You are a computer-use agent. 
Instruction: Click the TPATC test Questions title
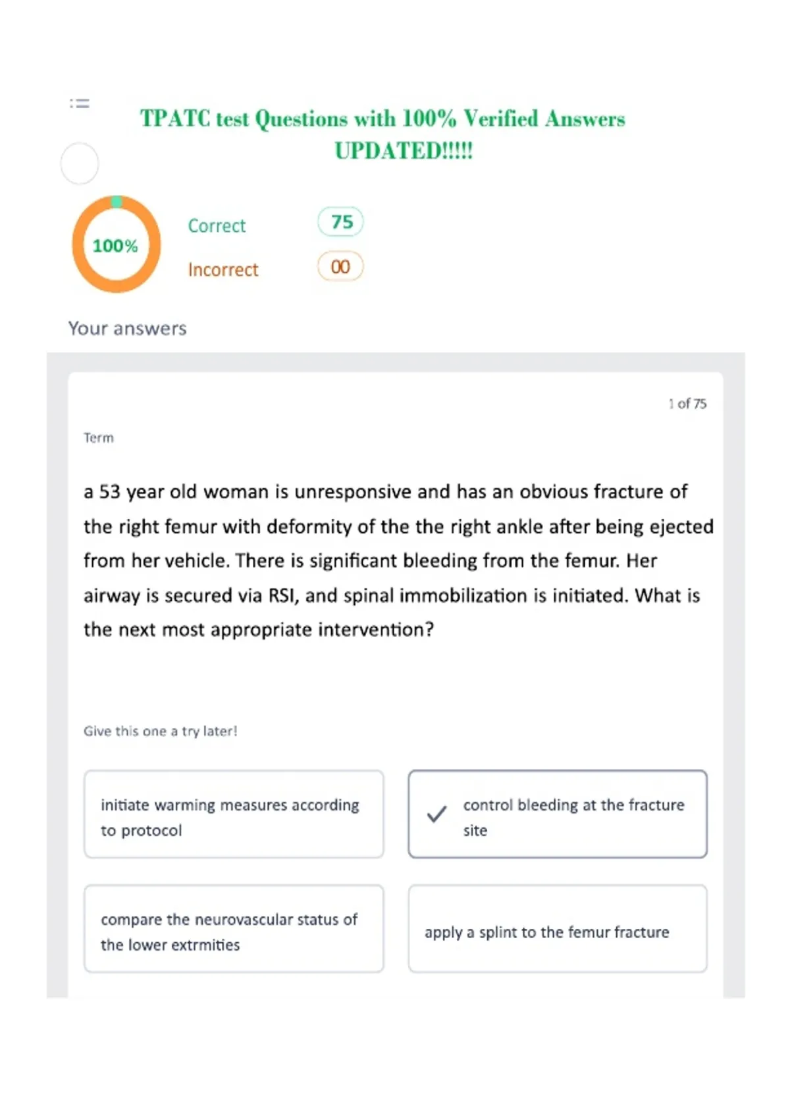click(382, 134)
